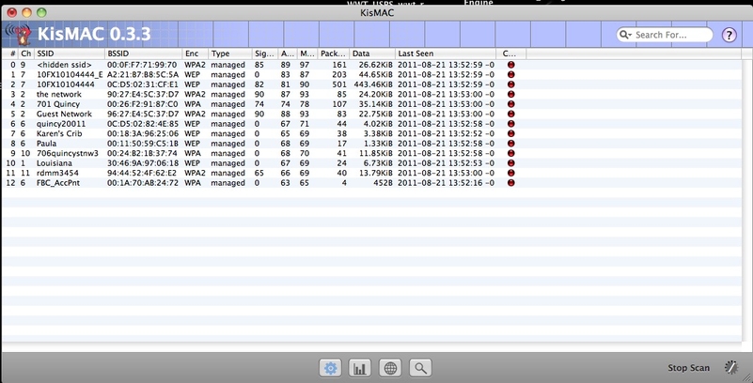Viewport: 753px width, 383px height.
Task: Sort by Enc encryption column header
Action: [194, 54]
